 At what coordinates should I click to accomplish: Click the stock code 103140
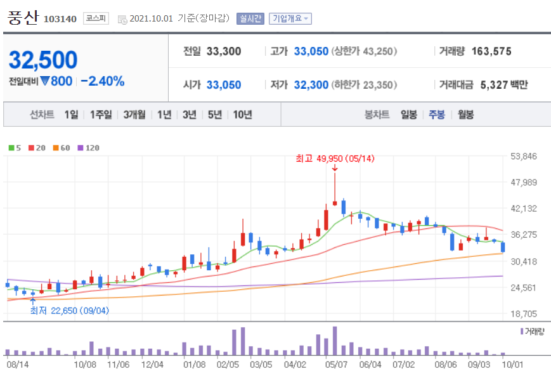(60, 19)
